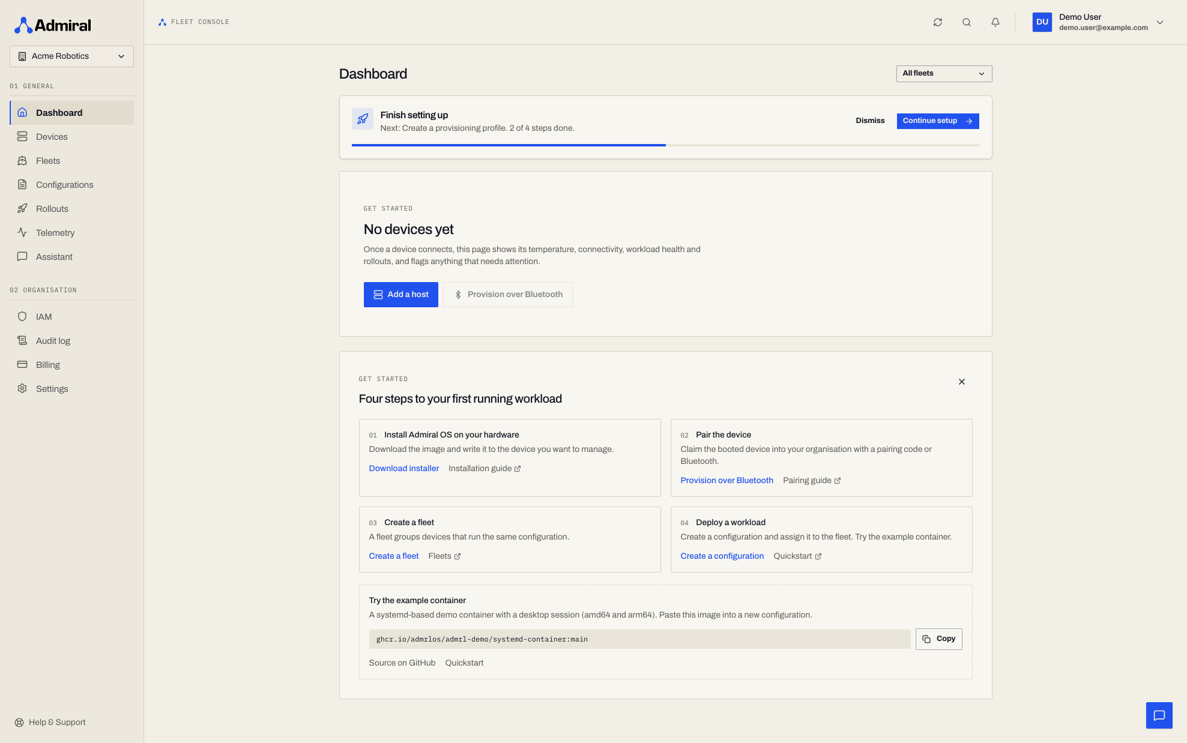Dismiss the setup banner
Screen dimensions: 1187x743
click(x=870, y=121)
